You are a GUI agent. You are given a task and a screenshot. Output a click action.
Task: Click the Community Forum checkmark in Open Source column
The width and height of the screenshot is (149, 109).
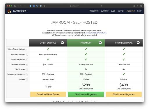(x=48, y=59)
